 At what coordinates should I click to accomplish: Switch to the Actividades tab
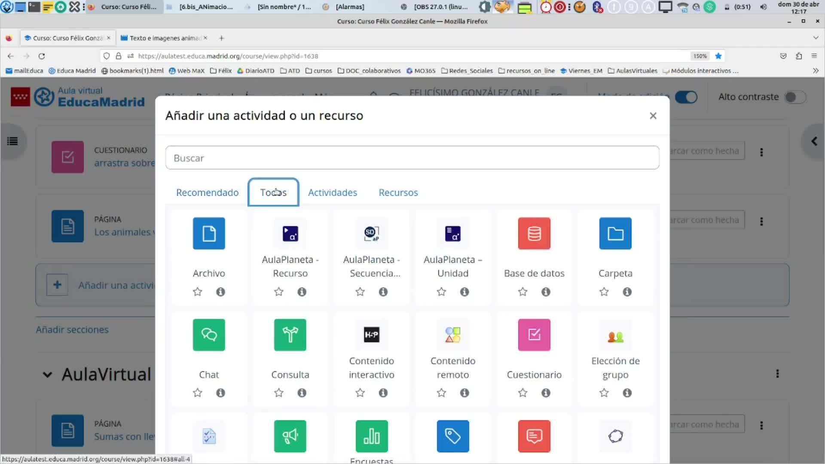click(x=332, y=192)
